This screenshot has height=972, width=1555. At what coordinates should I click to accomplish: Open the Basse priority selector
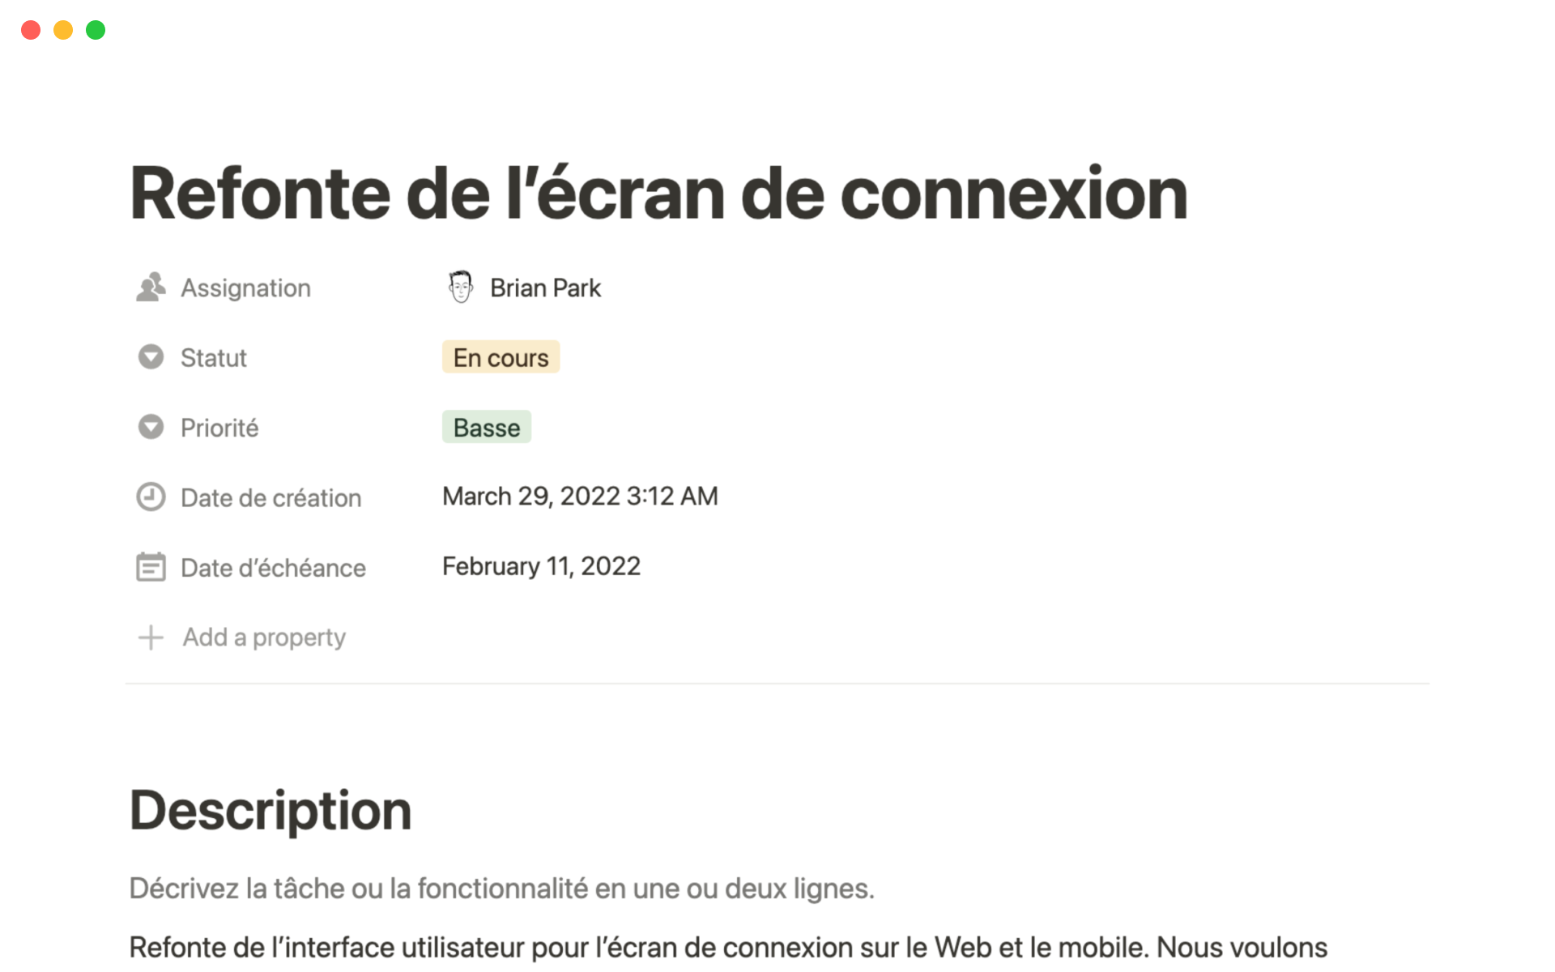[486, 427]
